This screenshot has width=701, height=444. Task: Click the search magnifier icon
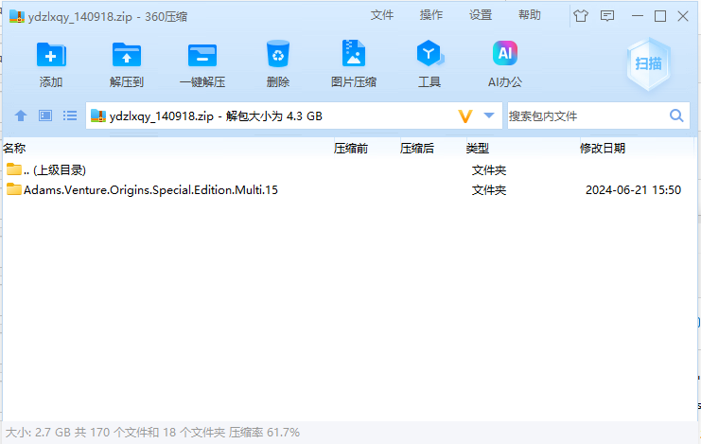click(676, 115)
